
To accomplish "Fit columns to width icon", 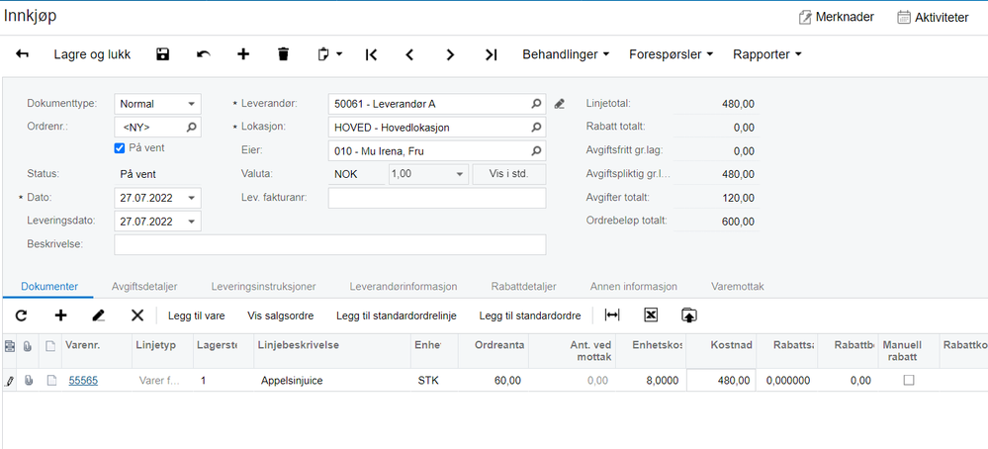I will (x=612, y=314).
